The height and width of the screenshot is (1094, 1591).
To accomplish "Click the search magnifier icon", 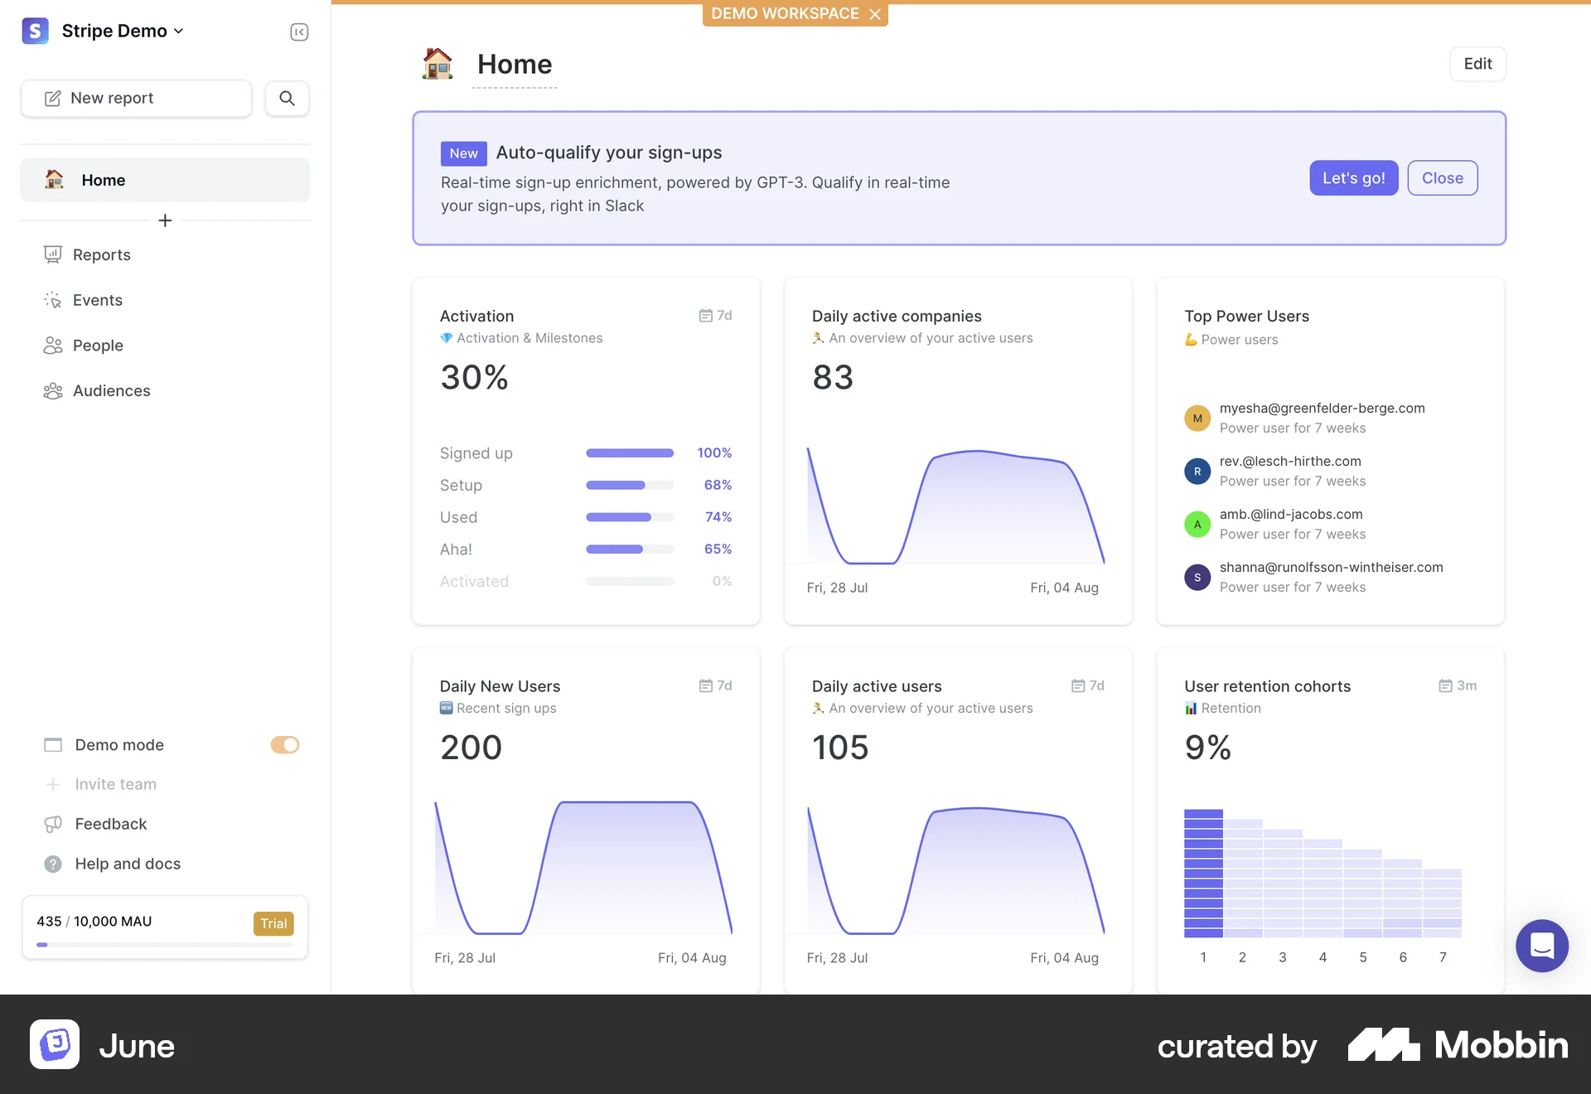I will [x=287, y=98].
